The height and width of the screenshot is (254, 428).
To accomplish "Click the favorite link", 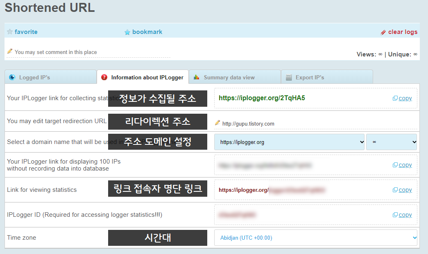I will [26, 32].
